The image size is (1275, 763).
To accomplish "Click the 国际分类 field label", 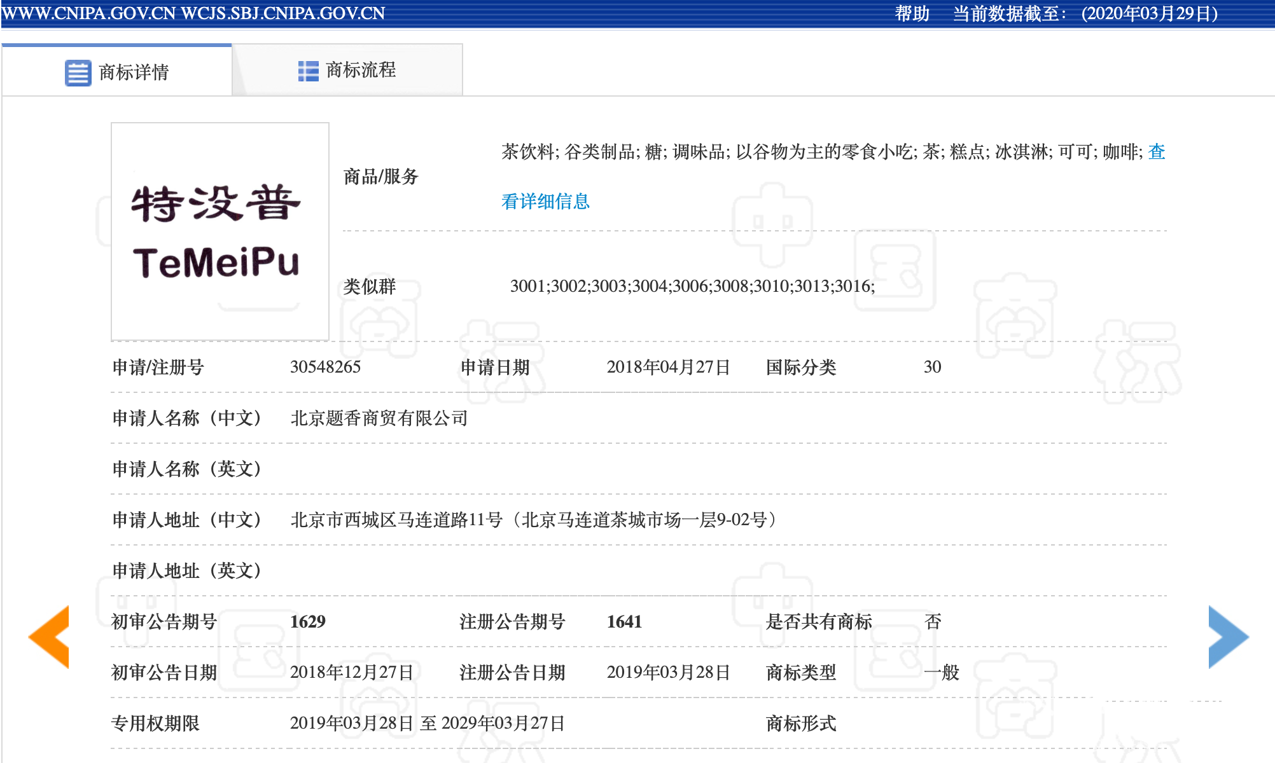I will [x=801, y=367].
